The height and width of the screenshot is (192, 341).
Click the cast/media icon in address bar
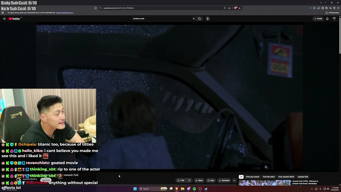[229, 8]
